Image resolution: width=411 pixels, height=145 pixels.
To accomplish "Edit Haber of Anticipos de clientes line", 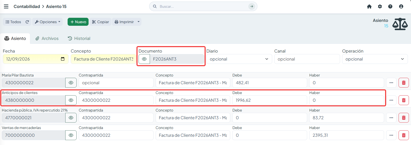I will click(x=347, y=100).
